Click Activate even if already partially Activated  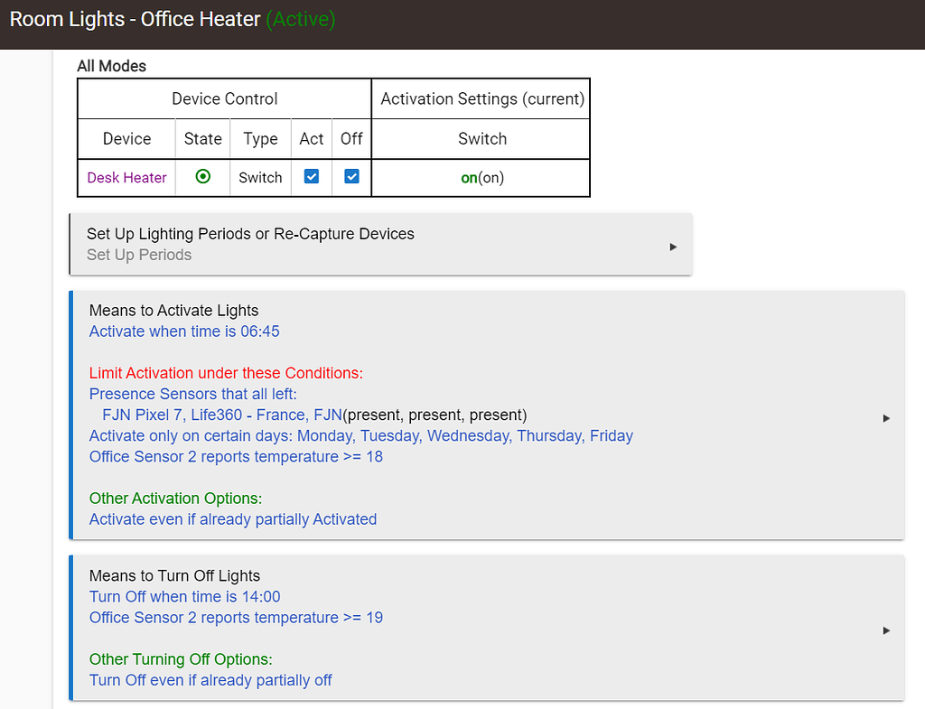[232, 519]
